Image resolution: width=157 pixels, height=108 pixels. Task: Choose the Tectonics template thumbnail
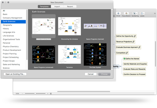(x=69, y=54)
